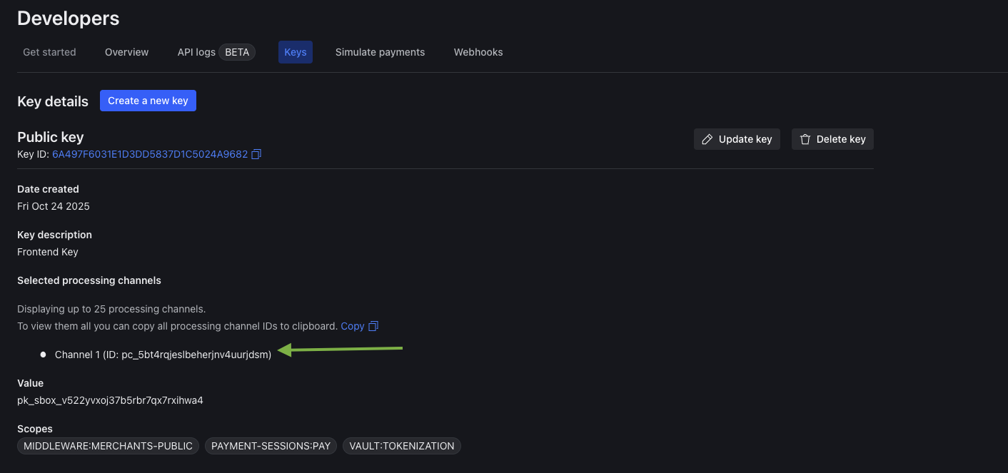The width and height of the screenshot is (1008, 473).
Task: Select the Keys tab
Action: tap(295, 52)
